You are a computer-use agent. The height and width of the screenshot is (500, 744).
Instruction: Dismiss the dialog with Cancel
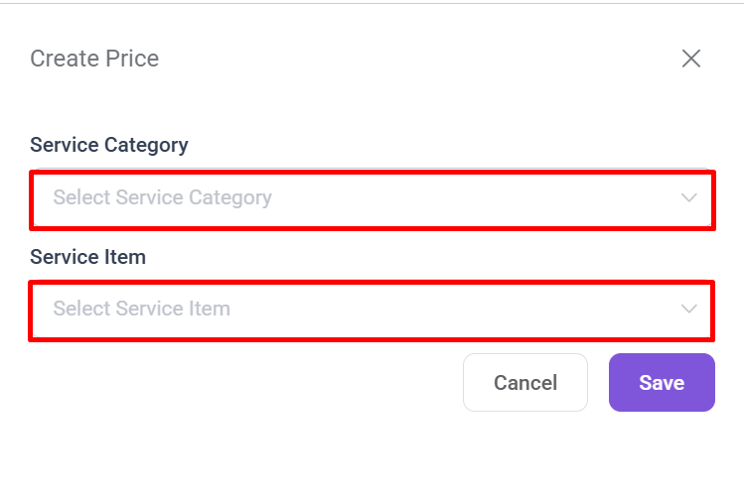525,383
